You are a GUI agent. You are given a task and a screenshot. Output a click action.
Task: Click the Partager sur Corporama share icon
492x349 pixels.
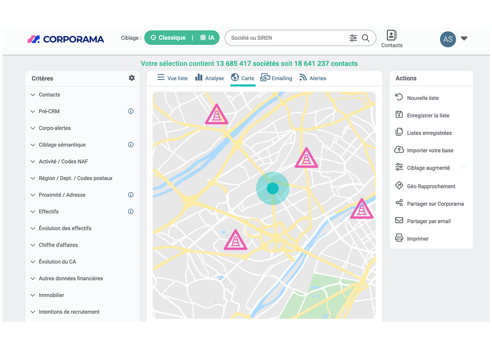(x=399, y=203)
